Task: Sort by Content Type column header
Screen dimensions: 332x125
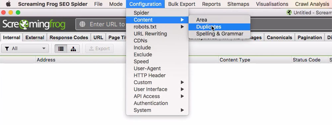Action: click(x=255, y=60)
